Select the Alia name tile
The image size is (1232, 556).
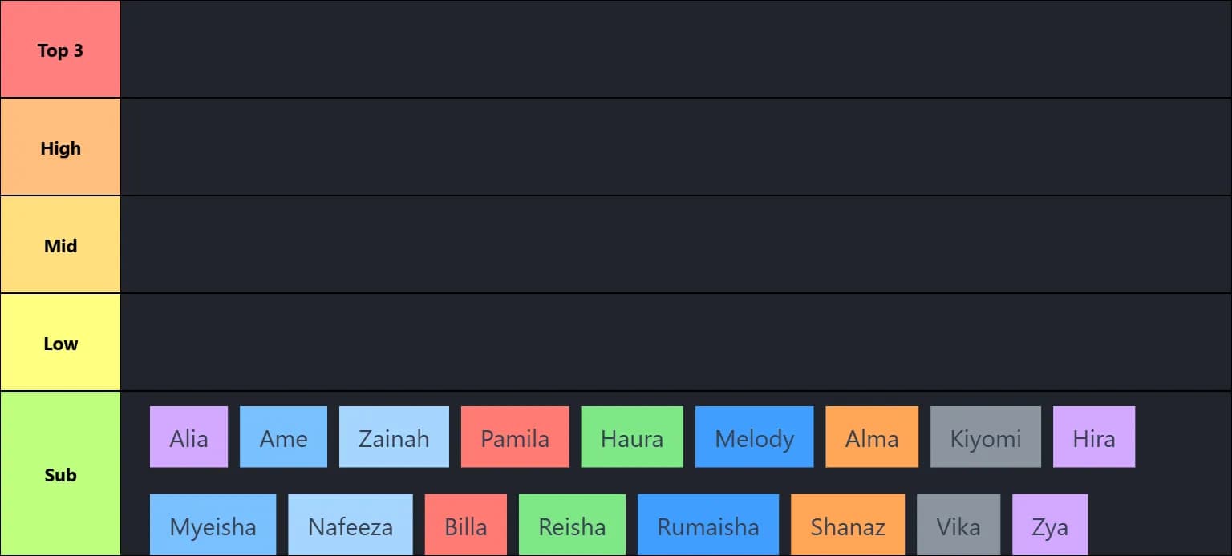point(188,437)
